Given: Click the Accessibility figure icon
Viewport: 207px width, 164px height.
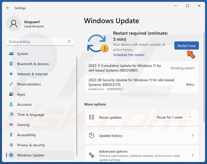Looking at the screenshot, I should 11,135.
